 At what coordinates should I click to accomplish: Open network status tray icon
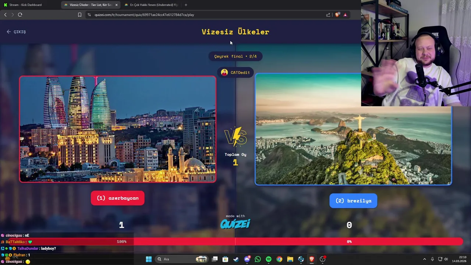point(440,259)
